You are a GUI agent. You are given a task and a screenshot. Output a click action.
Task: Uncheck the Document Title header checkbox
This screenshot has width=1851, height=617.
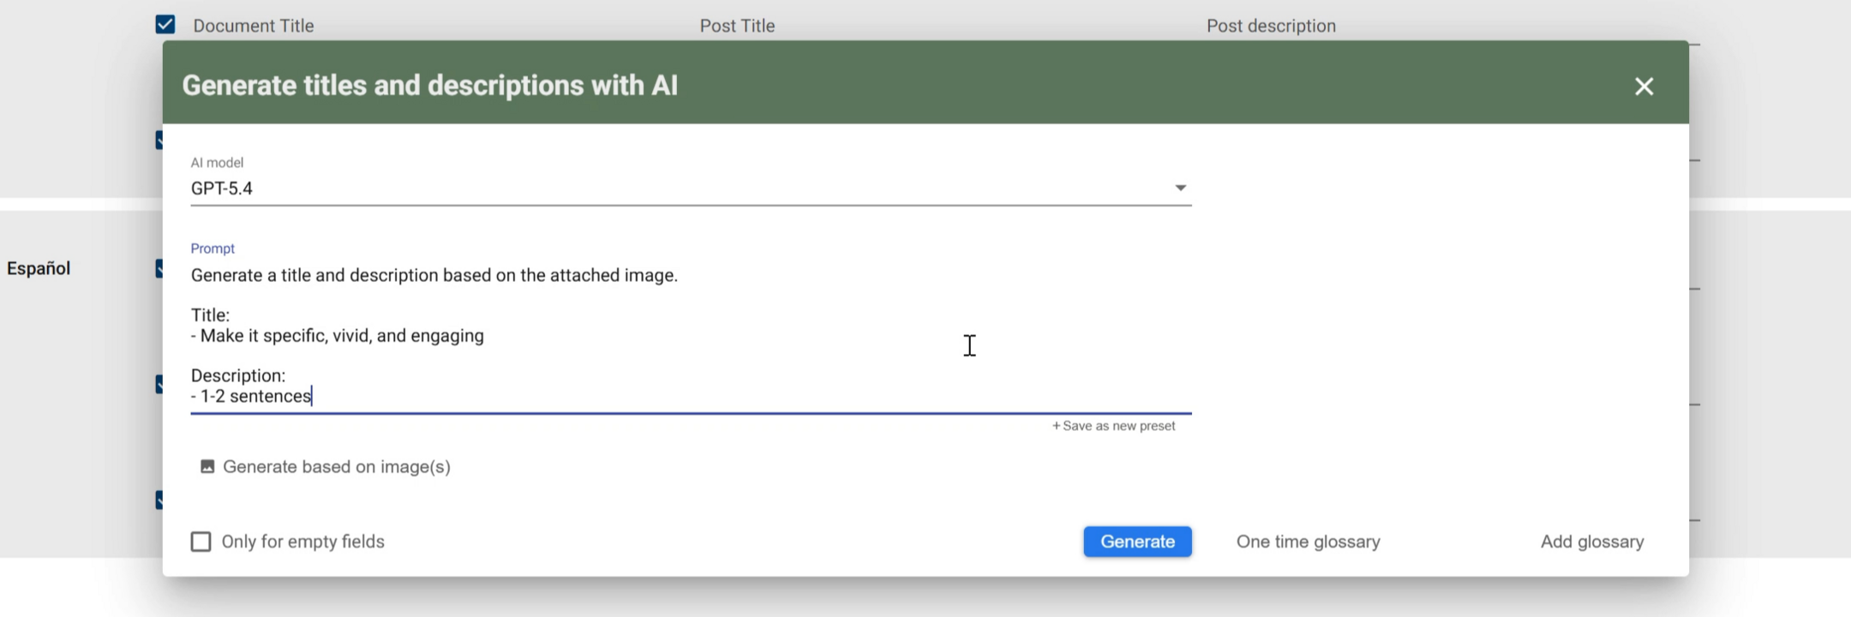coord(165,25)
